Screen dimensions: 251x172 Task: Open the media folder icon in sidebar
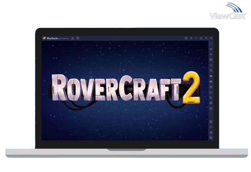211,92
